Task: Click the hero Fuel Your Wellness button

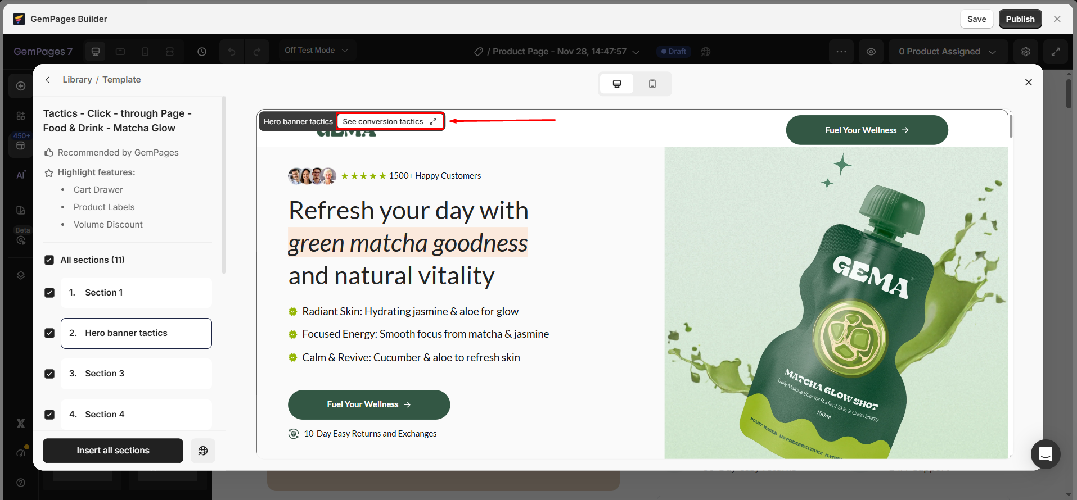Action: (369, 404)
